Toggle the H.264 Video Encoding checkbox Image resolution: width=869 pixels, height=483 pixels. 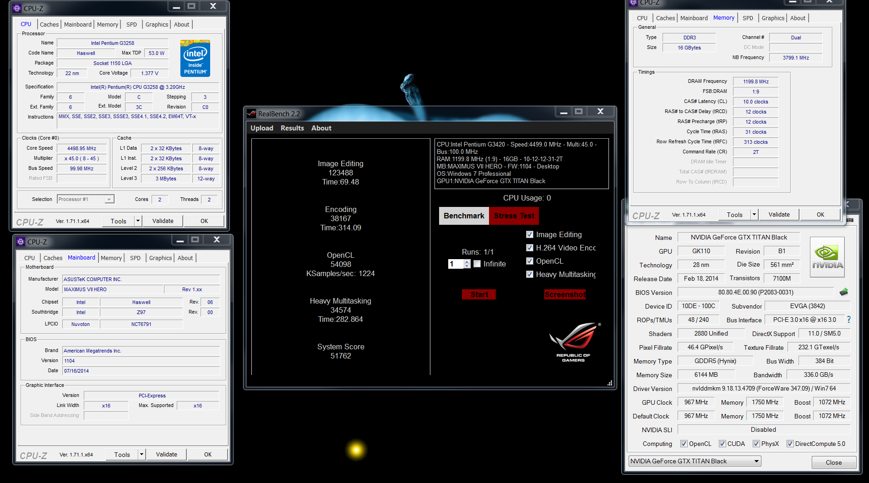coord(530,248)
